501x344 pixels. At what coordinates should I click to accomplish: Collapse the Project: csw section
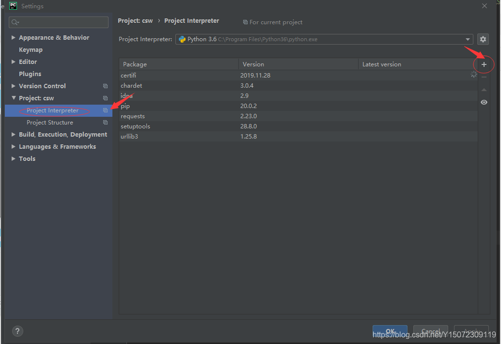coord(14,98)
